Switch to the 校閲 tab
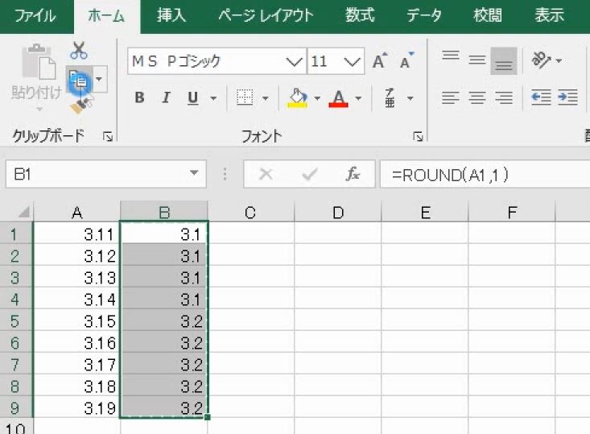 (x=488, y=16)
